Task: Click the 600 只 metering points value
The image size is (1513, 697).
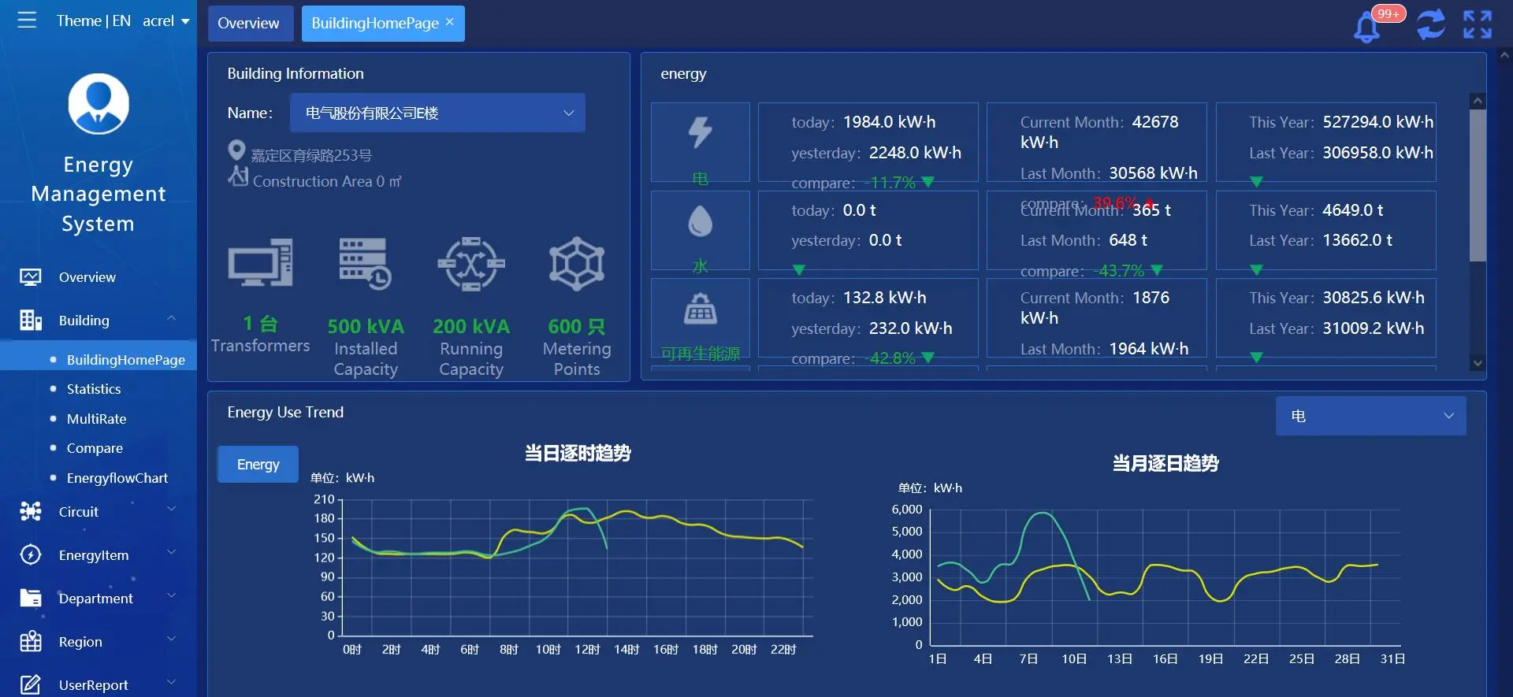Action: 577,326
